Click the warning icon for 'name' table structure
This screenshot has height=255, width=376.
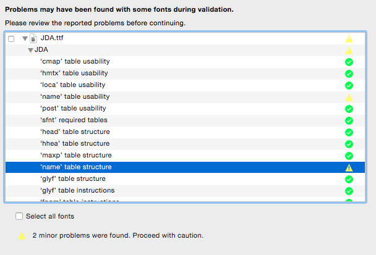click(x=349, y=168)
